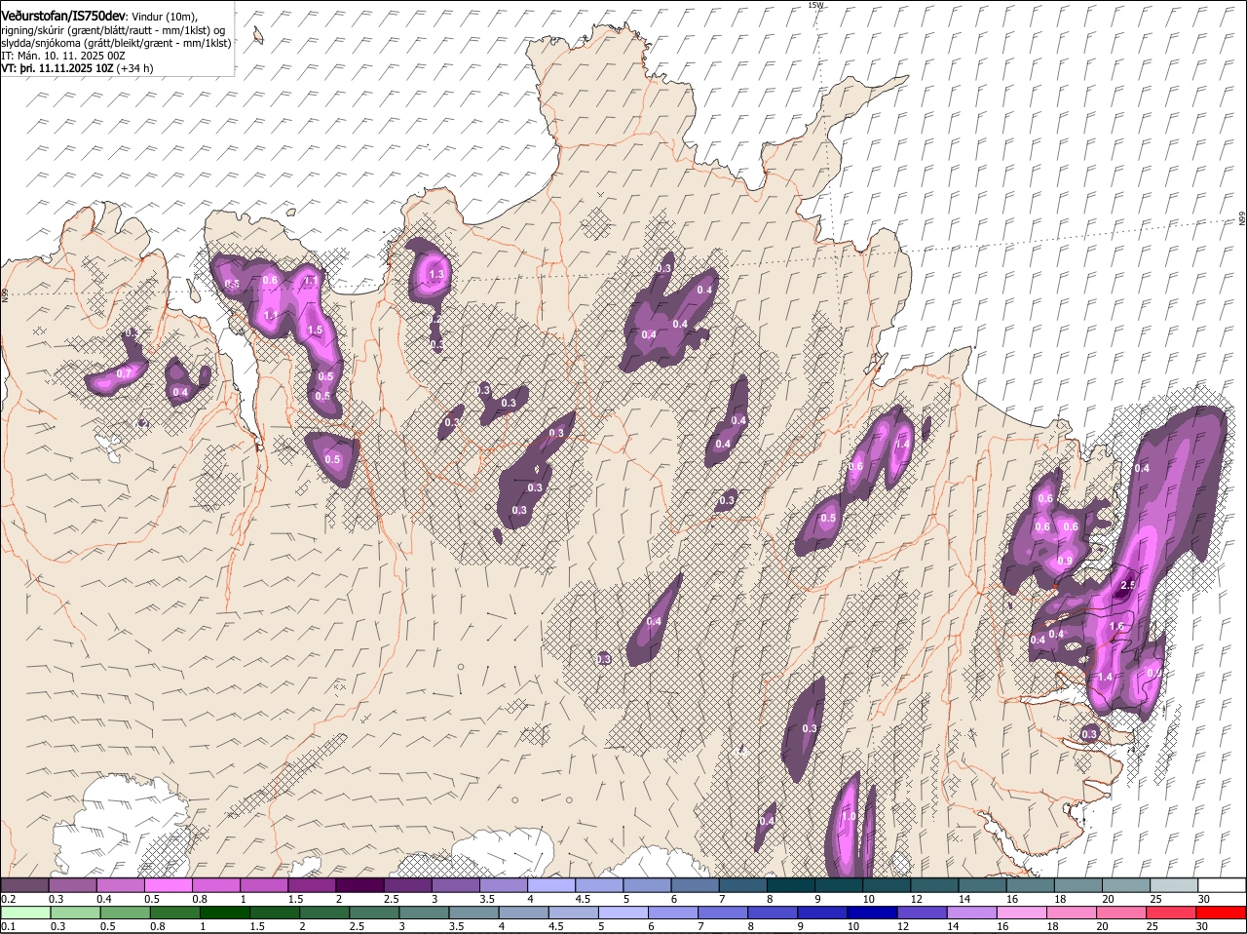1247x934 pixels.
Task: Select the lower legend swatch between 4 and 4.5
Action: point(523,914)
